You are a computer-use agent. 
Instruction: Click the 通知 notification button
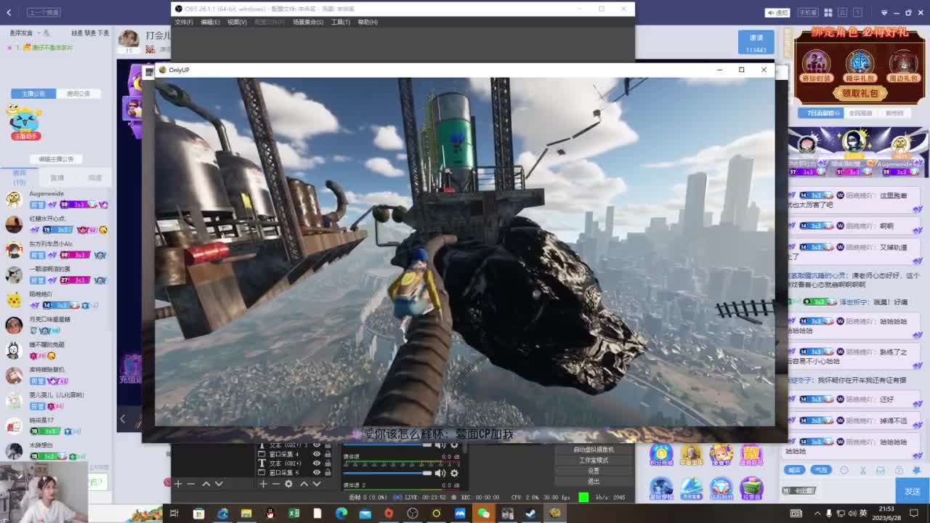click(x=778, y=12)
